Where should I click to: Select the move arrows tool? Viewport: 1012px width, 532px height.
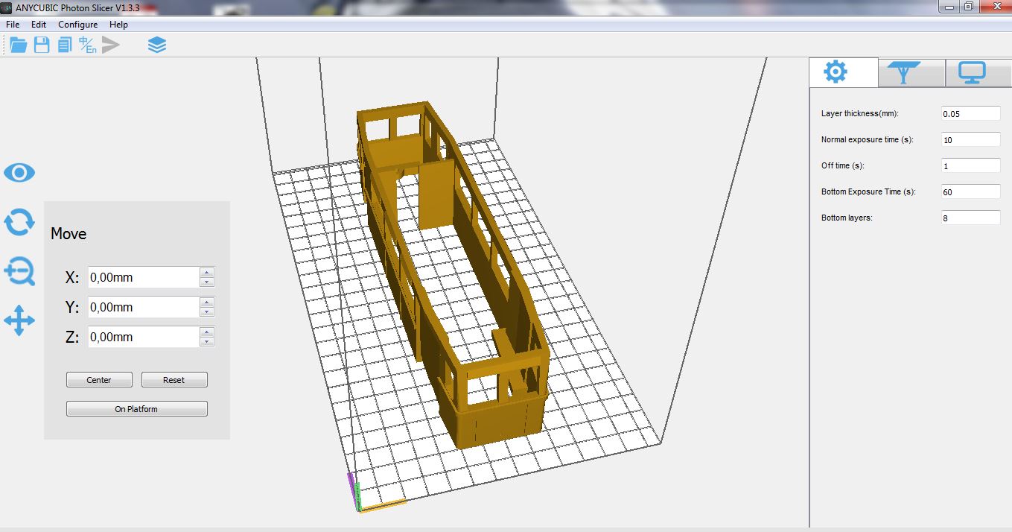pyautogui.click(x=19, y=321)
